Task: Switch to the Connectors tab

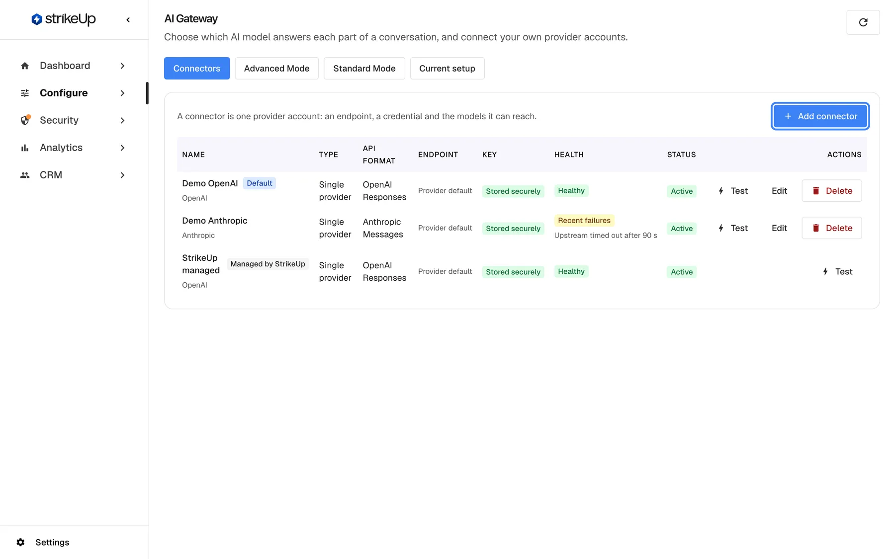Action: [x=197, y=68]
